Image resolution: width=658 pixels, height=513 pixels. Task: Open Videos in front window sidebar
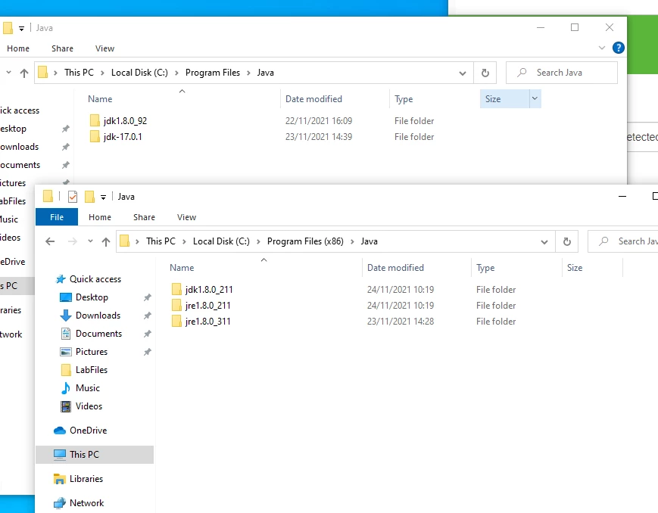click(89, 406)
